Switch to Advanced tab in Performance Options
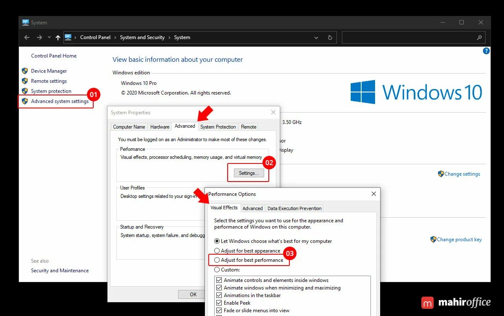Screen dimensions: 504x316 [x=252, y=208]
